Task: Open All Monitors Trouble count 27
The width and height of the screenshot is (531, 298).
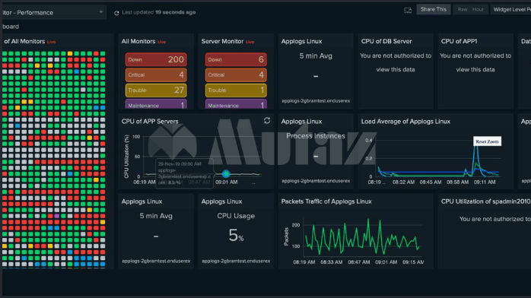Action: point(156,90)
